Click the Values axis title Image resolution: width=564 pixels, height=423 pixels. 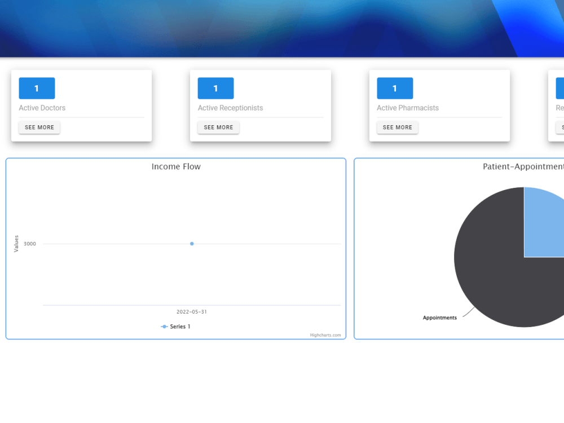pos(16,244)
